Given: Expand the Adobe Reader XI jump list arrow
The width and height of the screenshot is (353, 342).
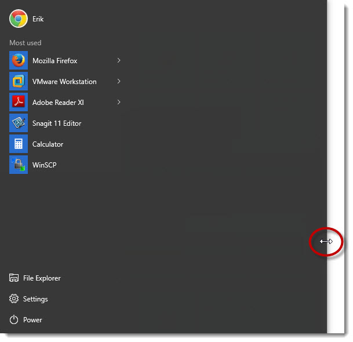Looking at the screenshot, I should point(119,102).
